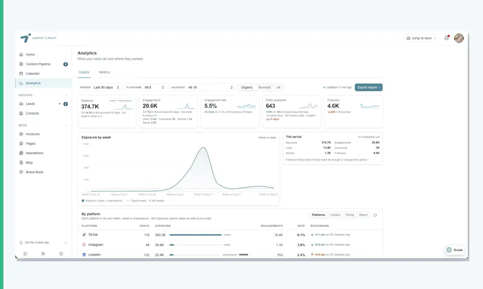Click the Analytics bar chart icon
Viewport: 483px width, 289px height.
click(21, 83)
